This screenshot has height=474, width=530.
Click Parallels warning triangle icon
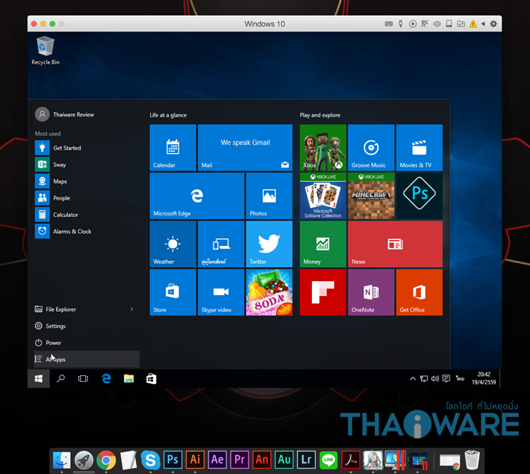(473, 24)
